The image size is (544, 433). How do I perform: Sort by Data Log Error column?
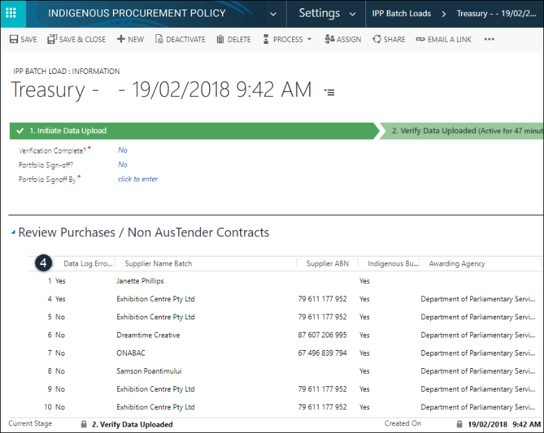88,264
